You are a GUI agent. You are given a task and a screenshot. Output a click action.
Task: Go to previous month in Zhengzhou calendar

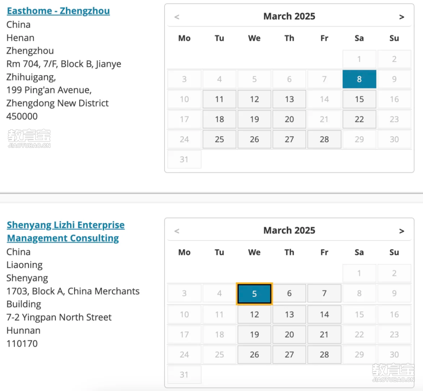tap(177, 17)
